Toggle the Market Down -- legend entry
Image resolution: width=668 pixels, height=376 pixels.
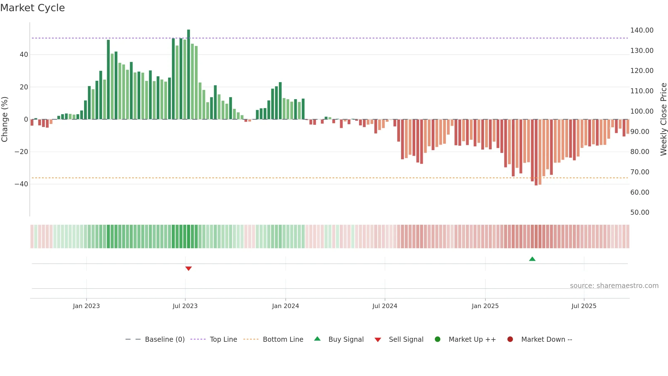pos(540,339)
